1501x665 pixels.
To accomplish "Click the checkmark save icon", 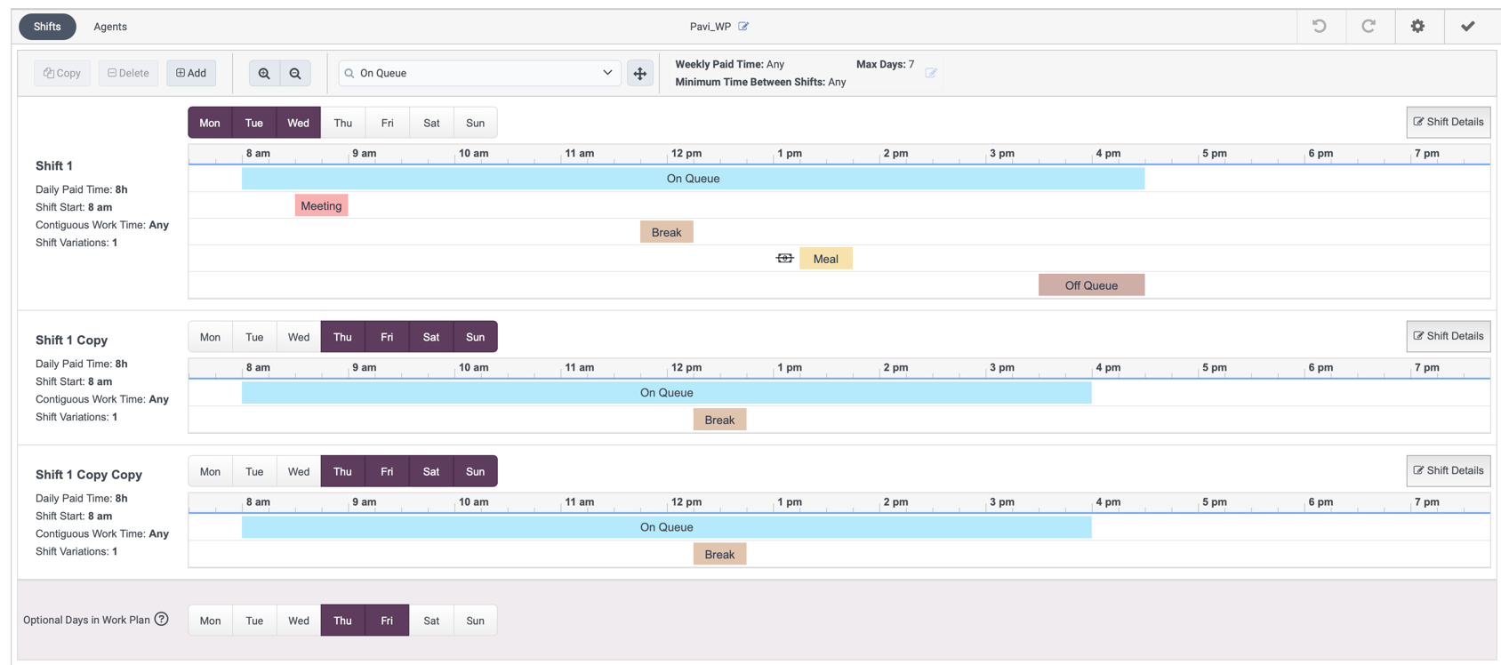I will coord(1467,27).
